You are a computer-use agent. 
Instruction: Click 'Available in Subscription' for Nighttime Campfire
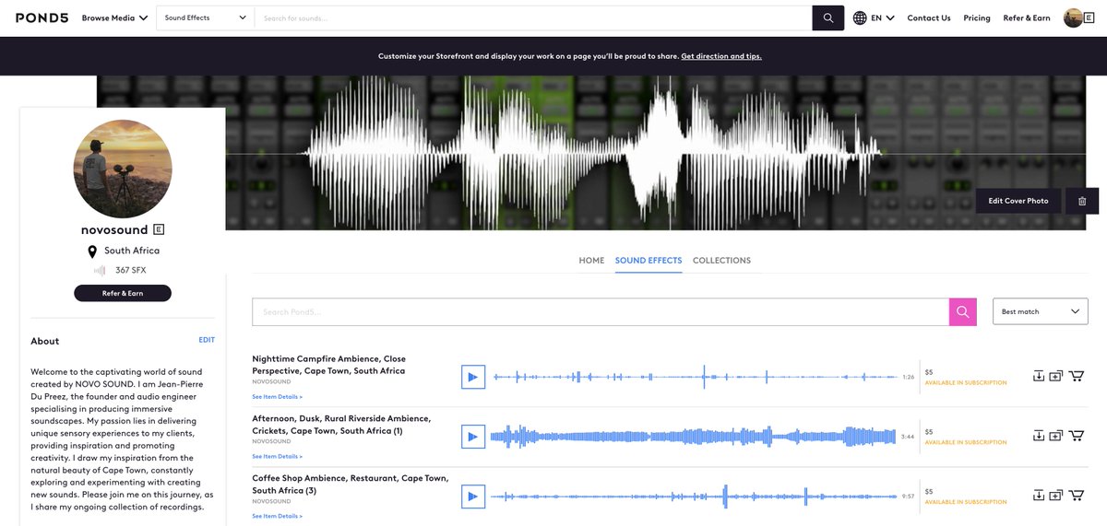pos(966,383)
